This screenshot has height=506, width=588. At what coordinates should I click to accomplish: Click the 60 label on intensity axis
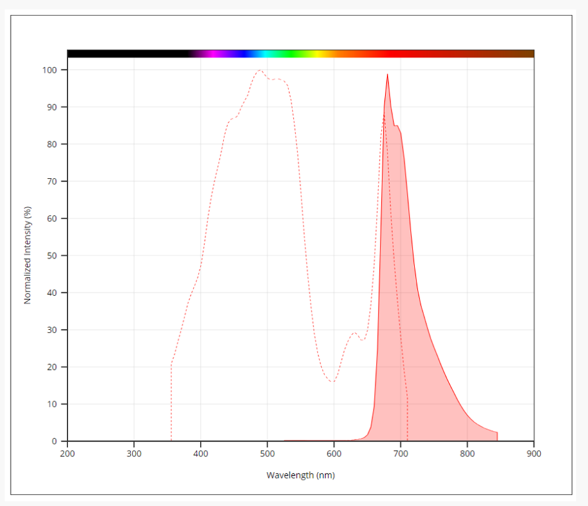[52, 218]
